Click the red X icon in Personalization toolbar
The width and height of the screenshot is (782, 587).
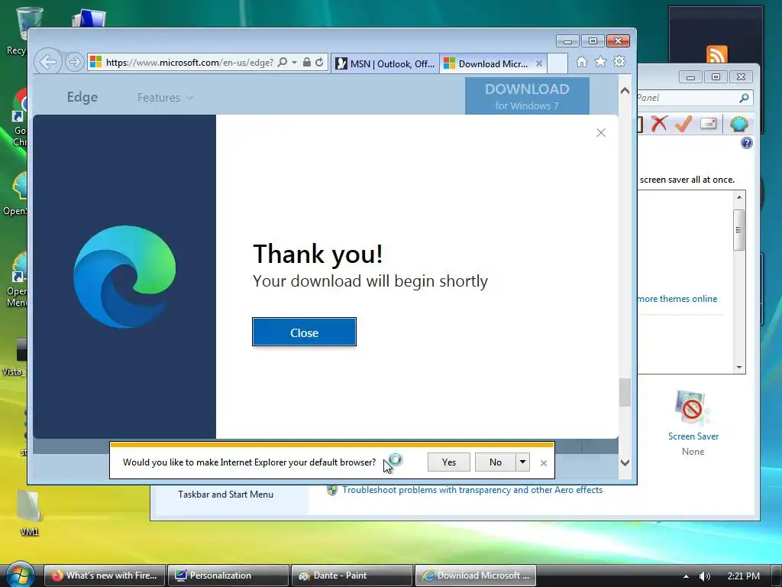[x=659, y=123]
